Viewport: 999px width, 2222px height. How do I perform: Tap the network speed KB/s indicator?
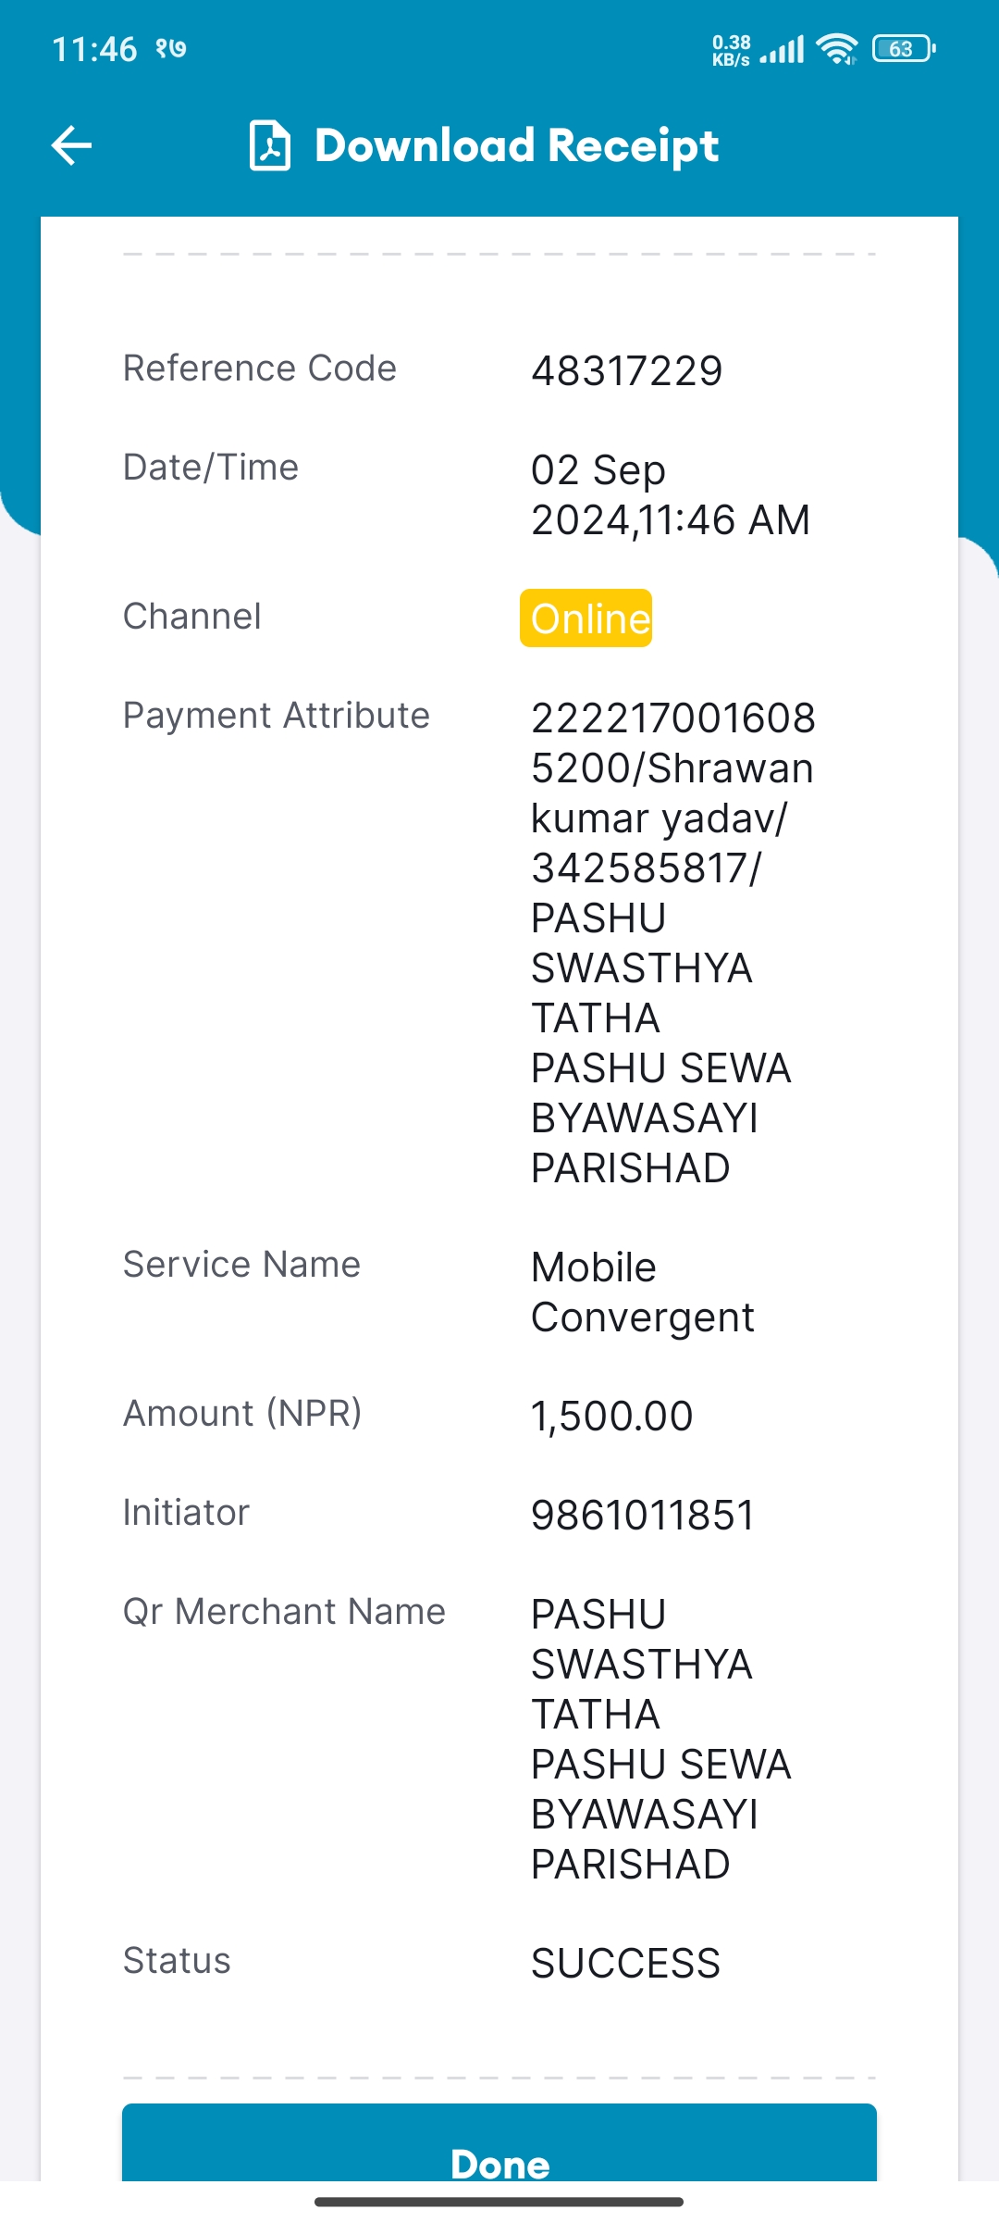point(731,50)
